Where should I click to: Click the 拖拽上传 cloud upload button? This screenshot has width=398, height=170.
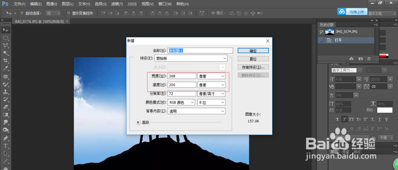click(x=353, y=12)
